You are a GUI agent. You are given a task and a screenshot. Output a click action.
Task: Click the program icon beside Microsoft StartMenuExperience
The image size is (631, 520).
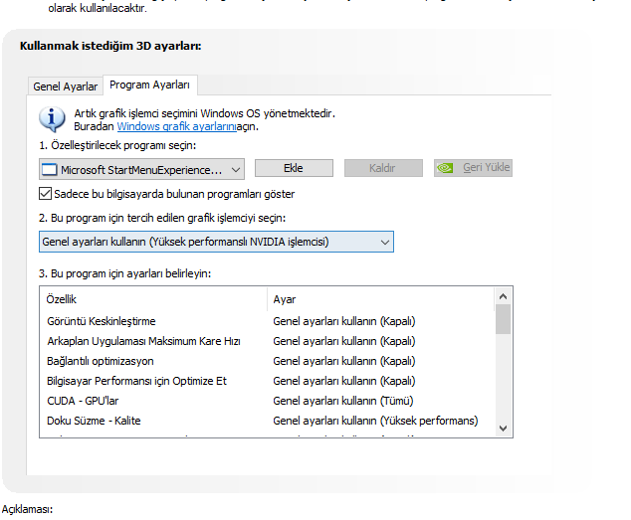pyautogui.click(x=49, y=169)
